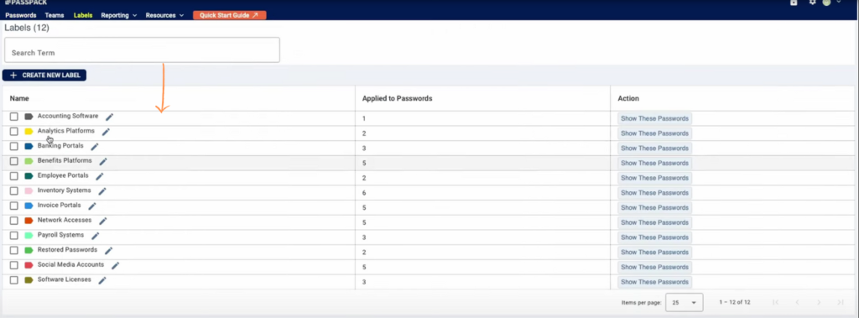
Task: Click the pencil icon beside Analytics Platforms
Action: pyautogui.click(x=106, y=132)
